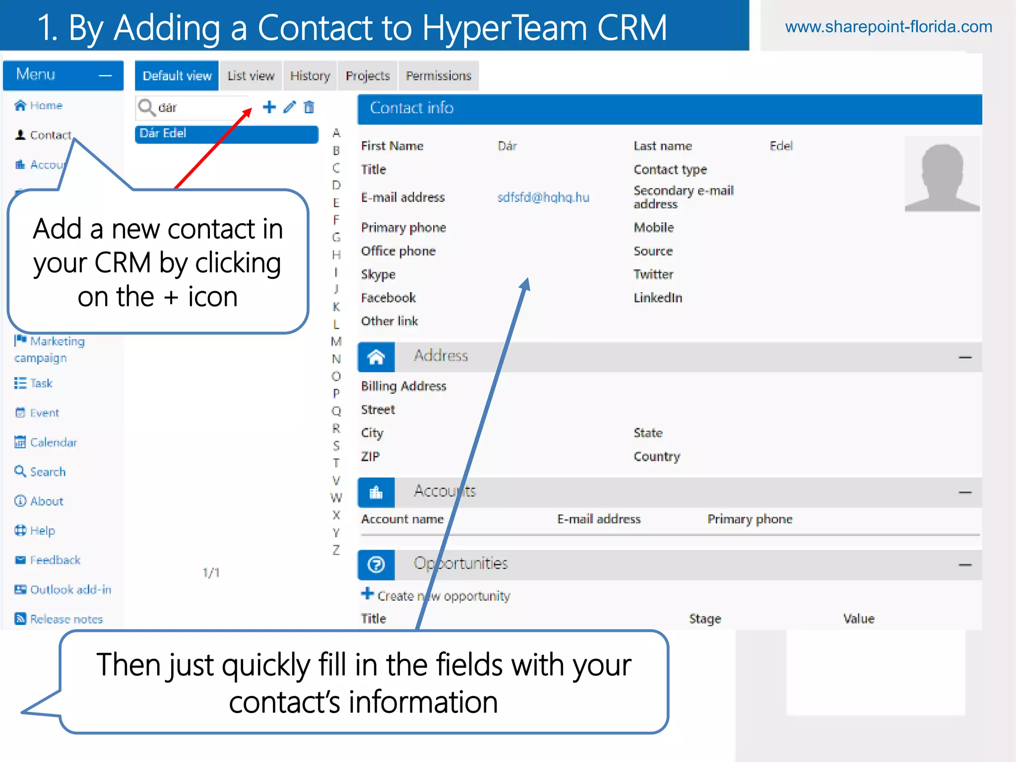This screenshot has height=762, width=1016.
Task: Click the Last name value Edel
Action: click(x=781, y=146)
